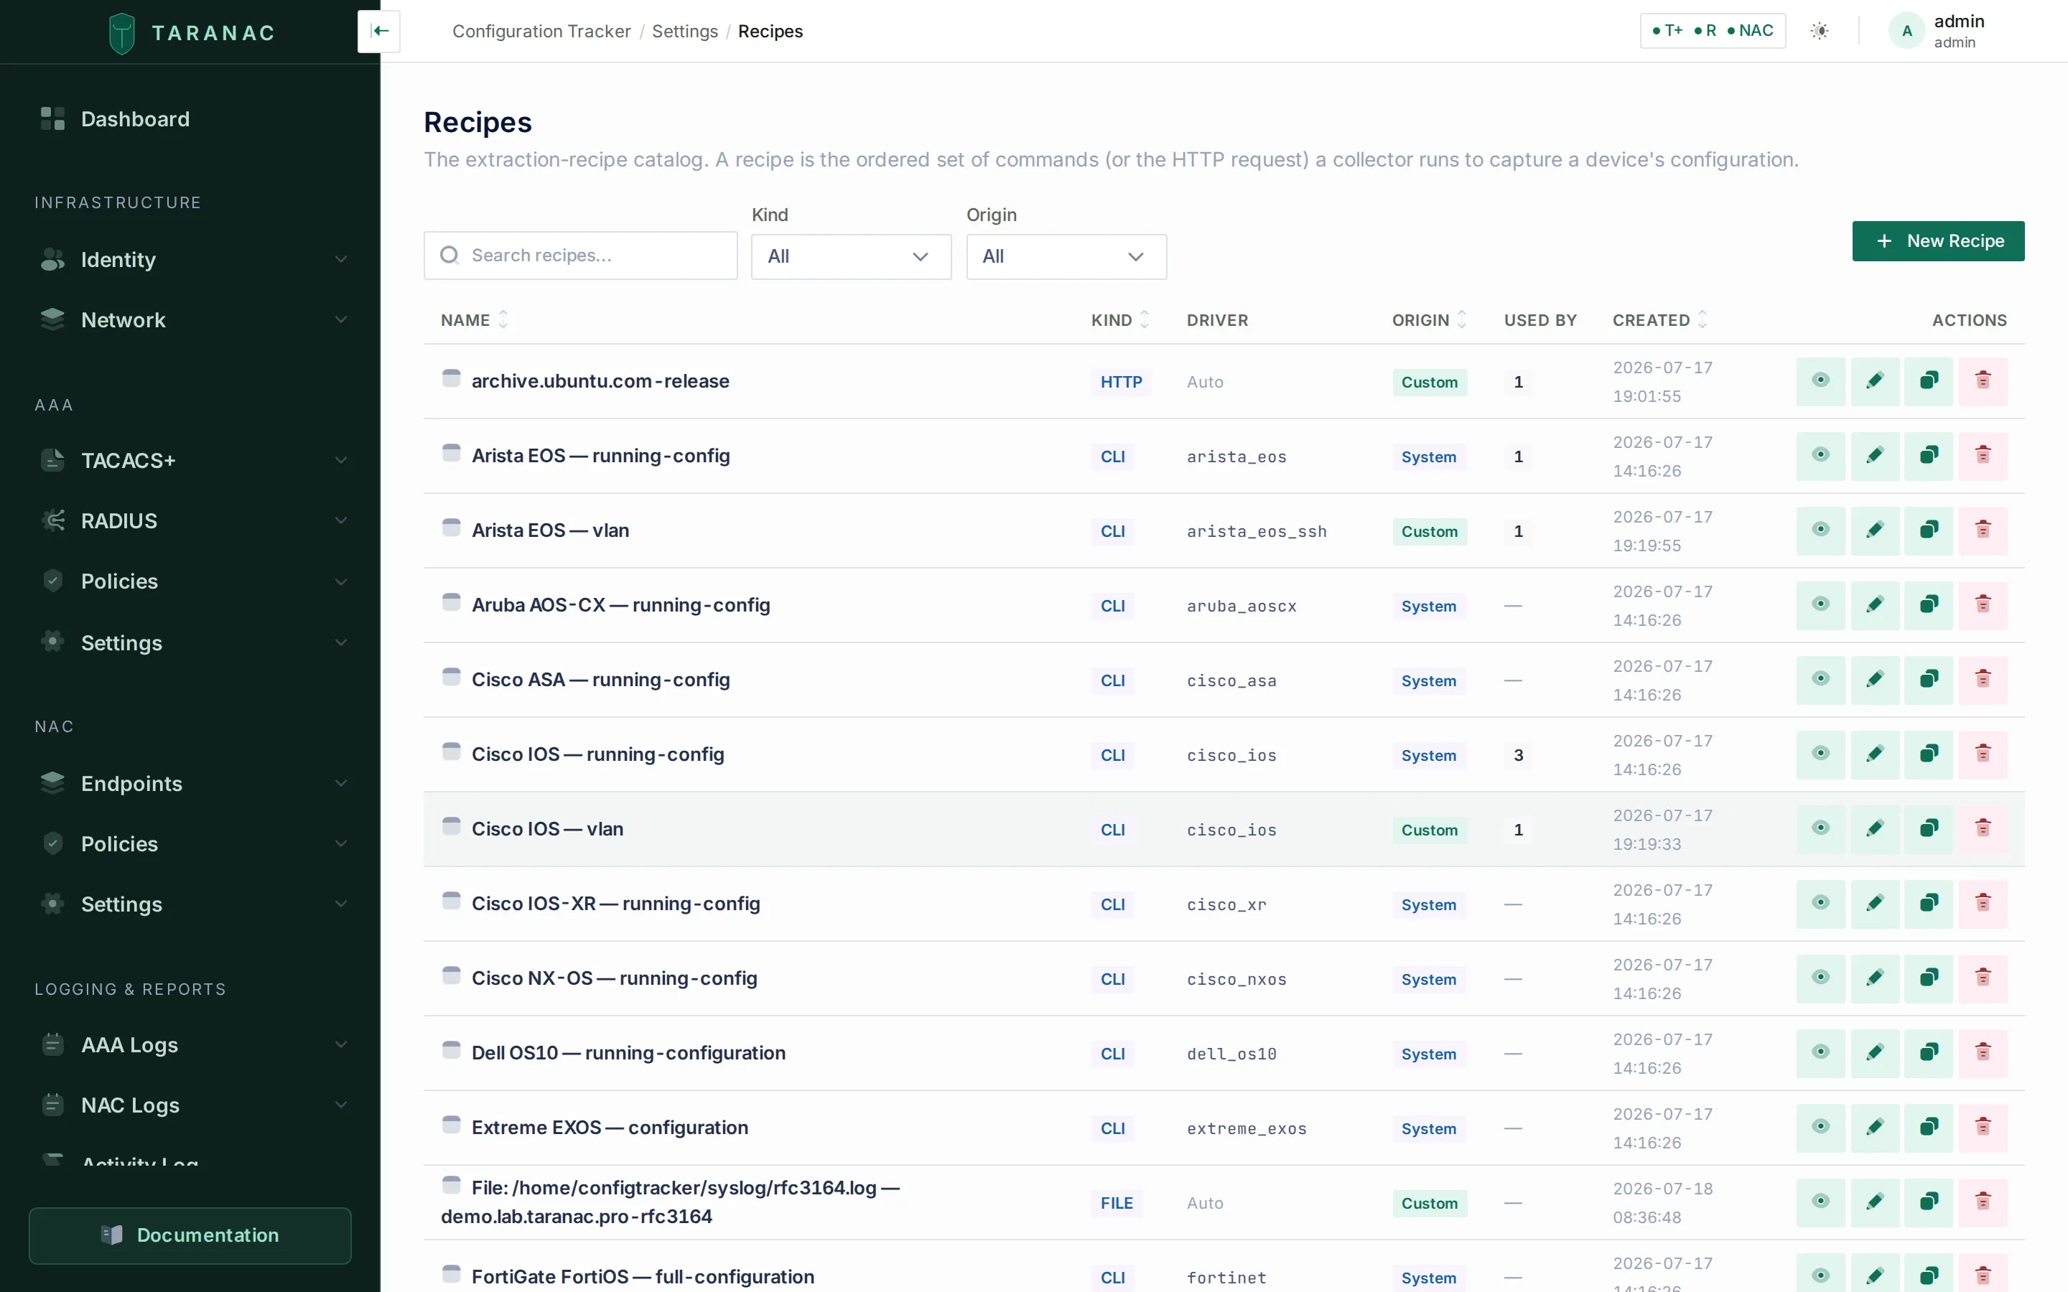Viewport: 2068px width, 1292px height.
Task: Expand the Endpoints sidebar section
Action: (x=193, y=784)
